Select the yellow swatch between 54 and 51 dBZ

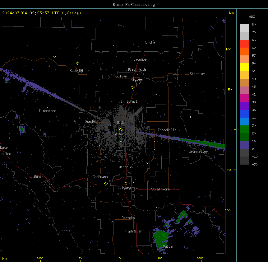coord(244,67)
